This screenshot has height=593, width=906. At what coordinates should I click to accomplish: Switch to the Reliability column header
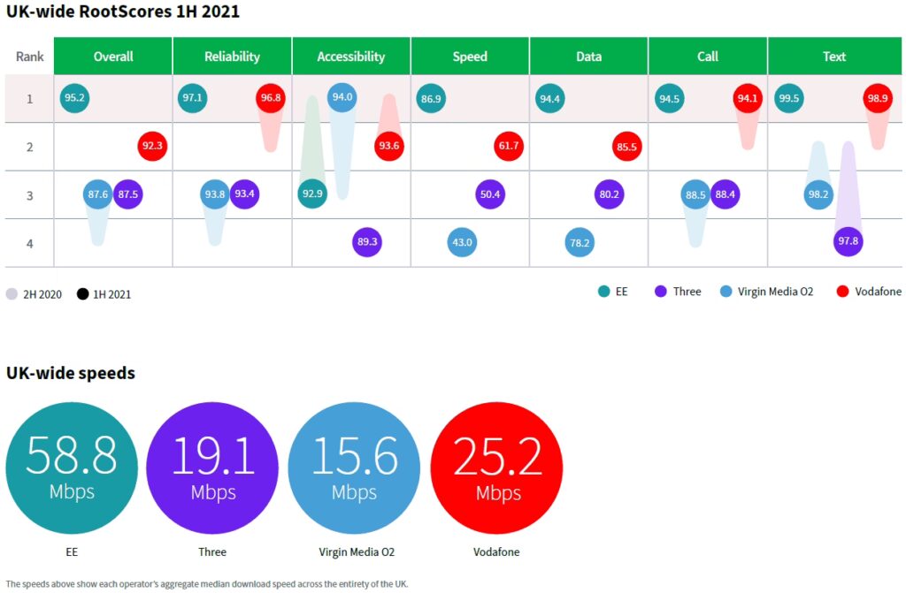click(232, 57)
